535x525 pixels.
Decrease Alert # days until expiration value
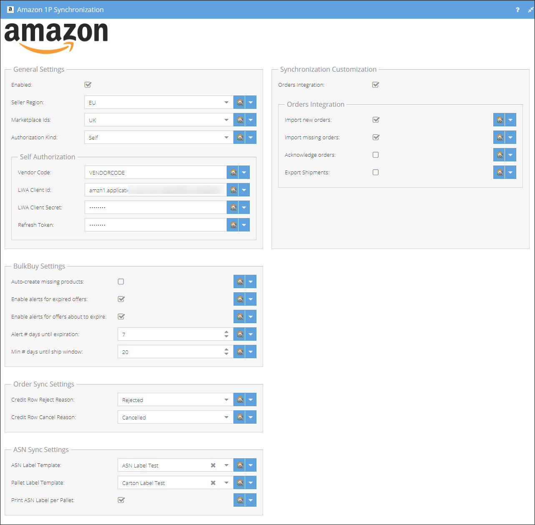click(x=226, y=337)
